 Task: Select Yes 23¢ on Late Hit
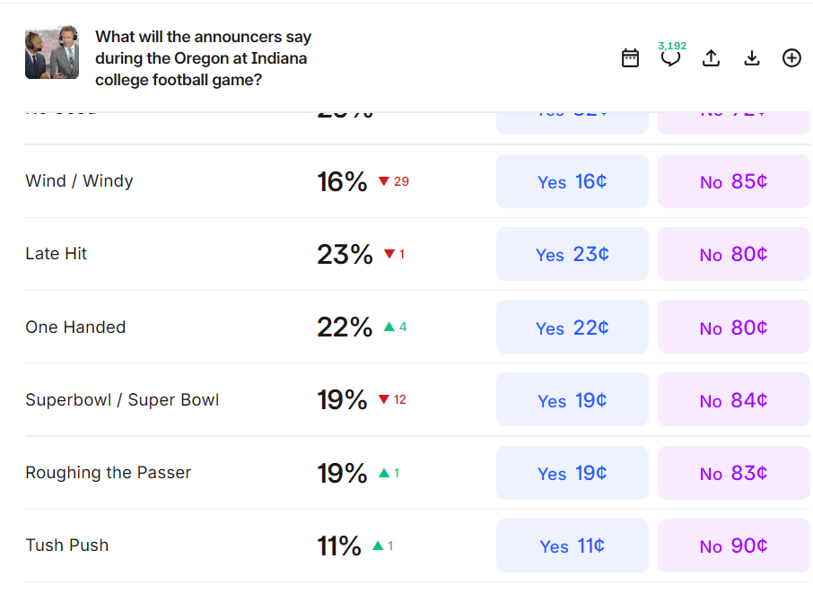[572, 254]
